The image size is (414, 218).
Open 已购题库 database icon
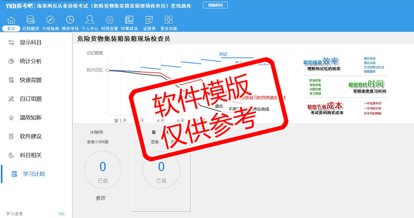click(x=31, y=20)
